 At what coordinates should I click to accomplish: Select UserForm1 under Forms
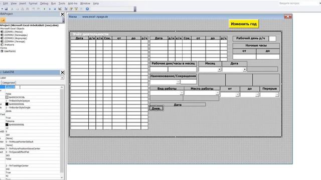[x=10, y=51]
